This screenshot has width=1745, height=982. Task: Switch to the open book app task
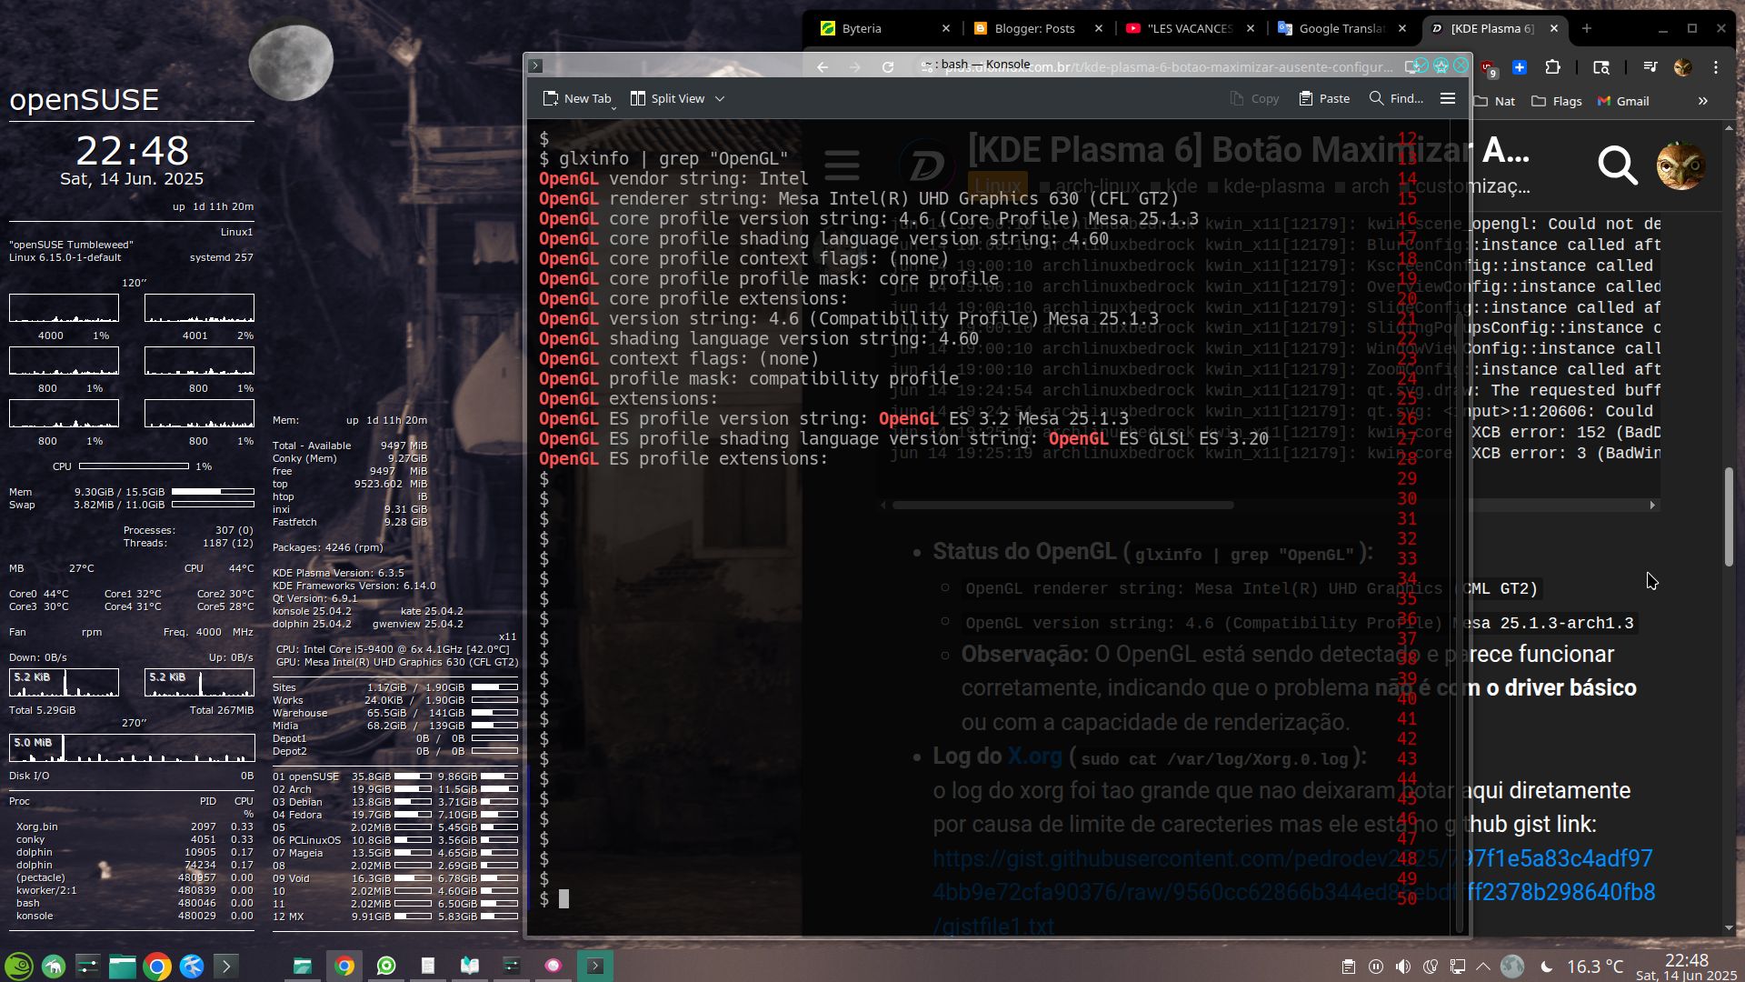470,966
